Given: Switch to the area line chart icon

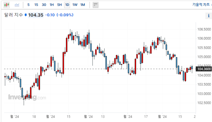Looking at the screenshot, I should coord(17,5).
